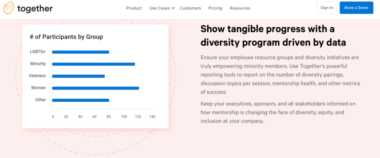Open the Product menu item
Screen dimensions: 380x158
click(134, 8)
